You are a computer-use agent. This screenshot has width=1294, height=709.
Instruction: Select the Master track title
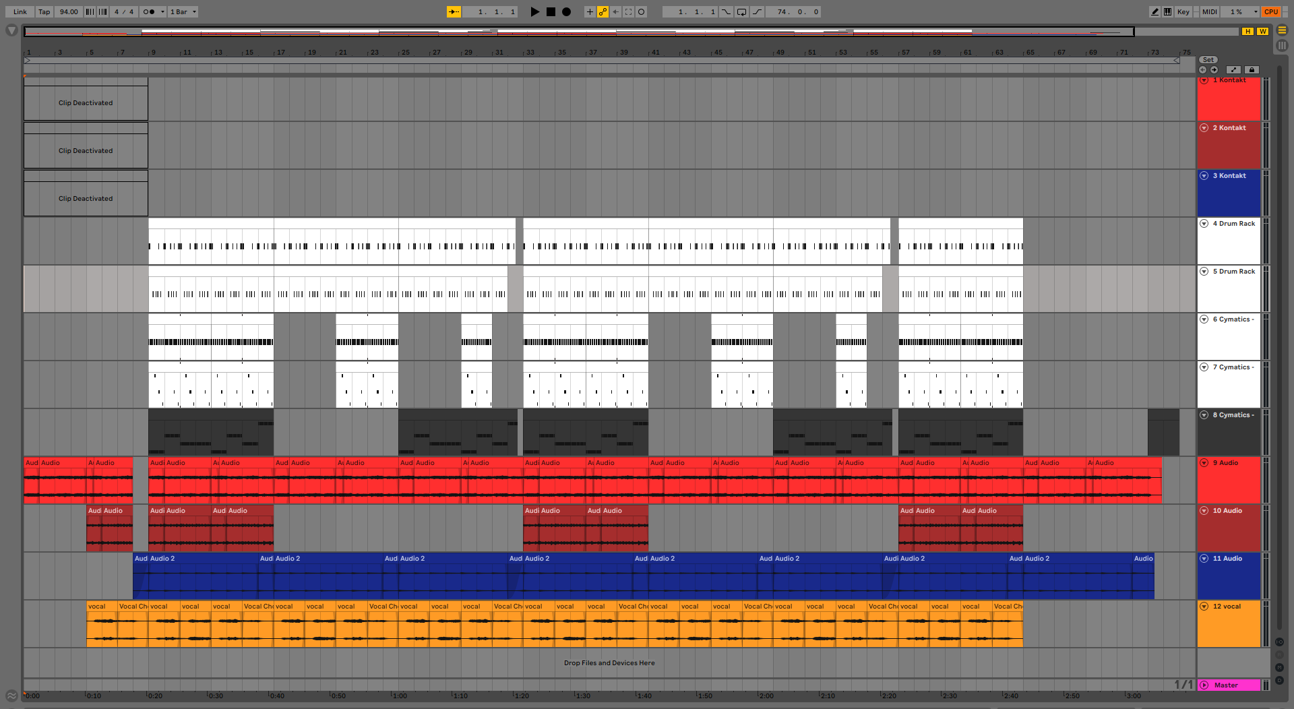[1226, 685]
